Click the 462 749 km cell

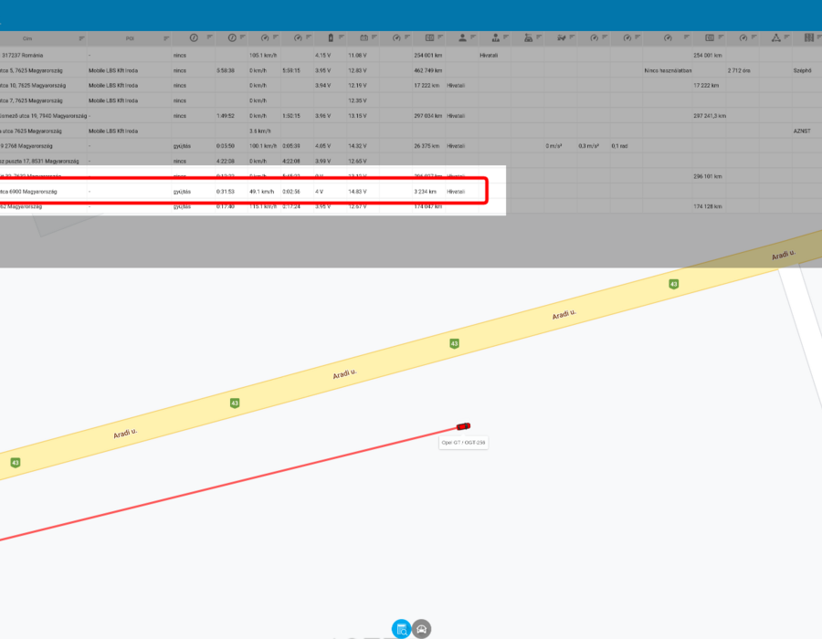point(427,70)
